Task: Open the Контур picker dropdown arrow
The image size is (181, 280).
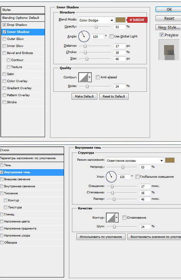Action: click(117, 218)
